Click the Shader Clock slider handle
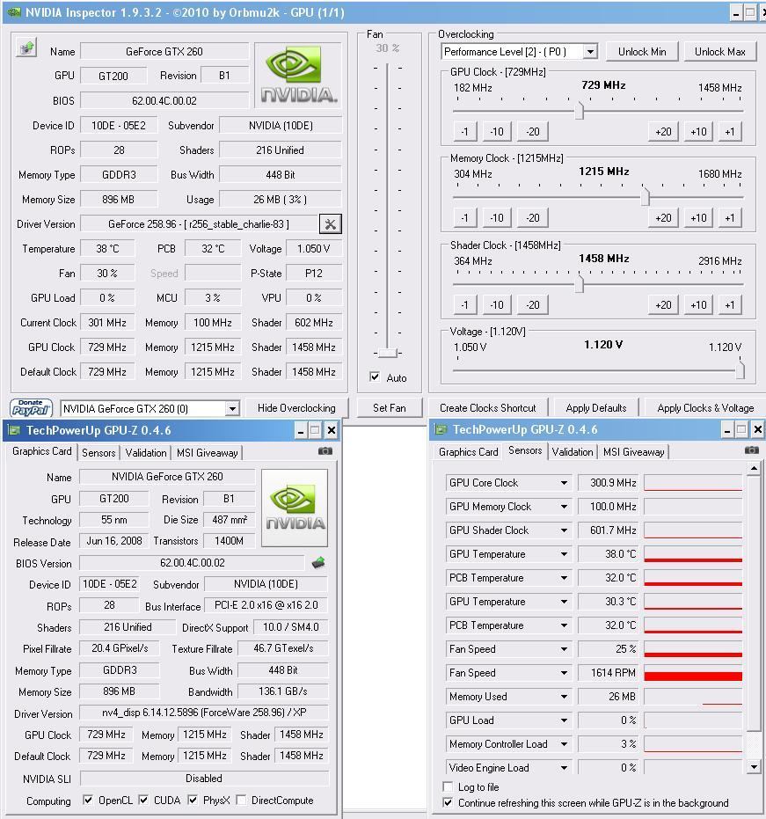The height and width of the screenshot is (819, 766). [x=579, y=284]
